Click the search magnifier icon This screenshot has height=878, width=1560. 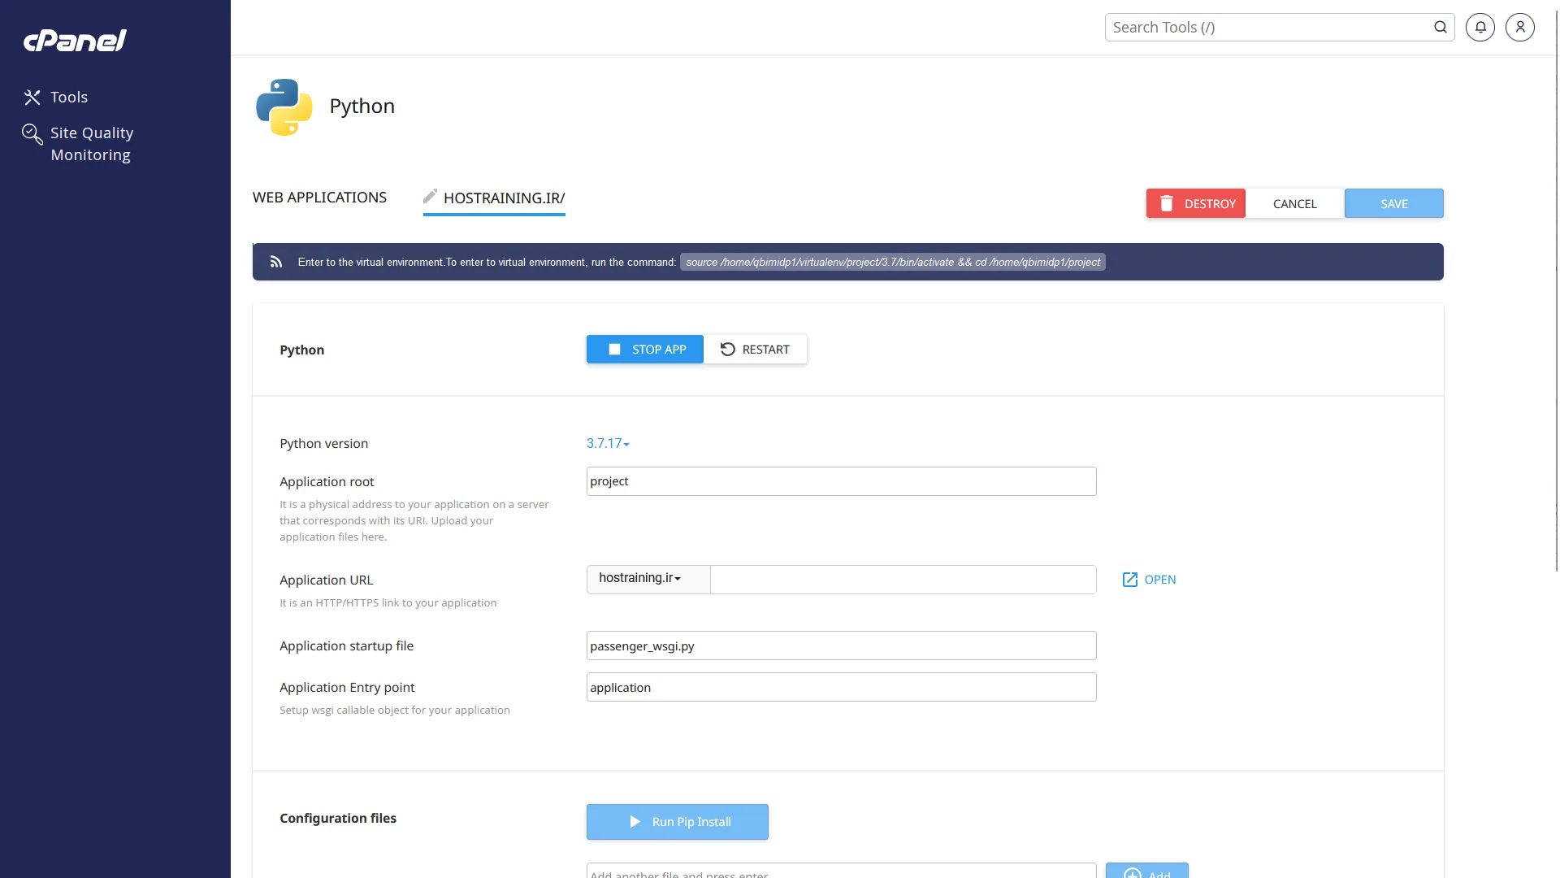(x=1440, y=27)
